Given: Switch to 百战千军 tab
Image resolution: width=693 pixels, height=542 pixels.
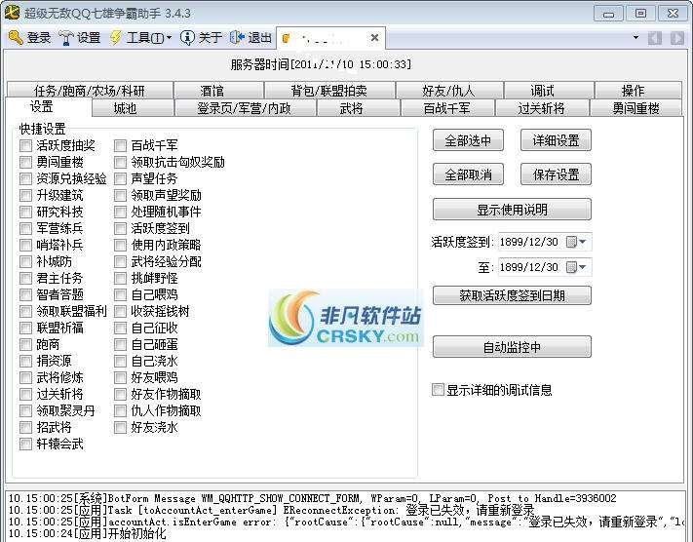Looking at the screenshot, I should (447, 108).
